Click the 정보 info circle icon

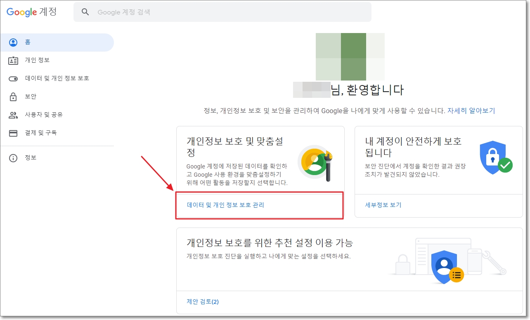tap(13, 158)
